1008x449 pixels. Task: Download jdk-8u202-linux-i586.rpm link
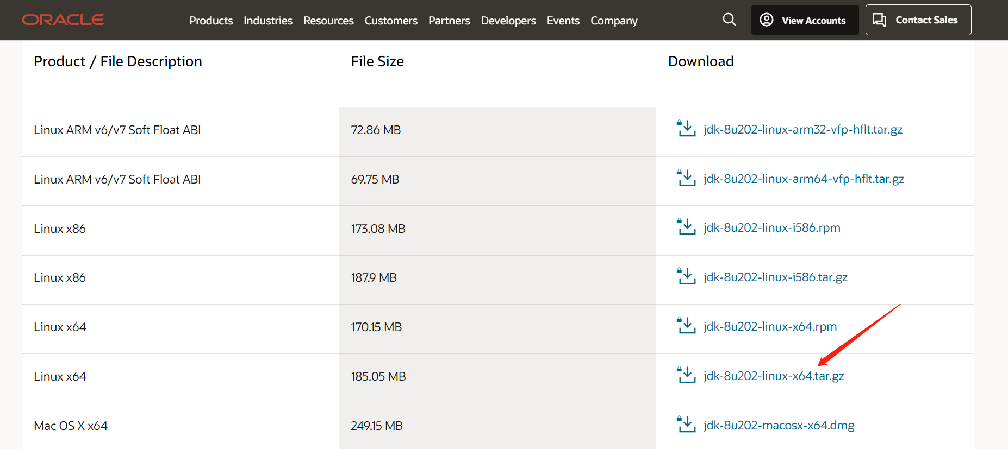pyautogui.click(x=772, y=227)
